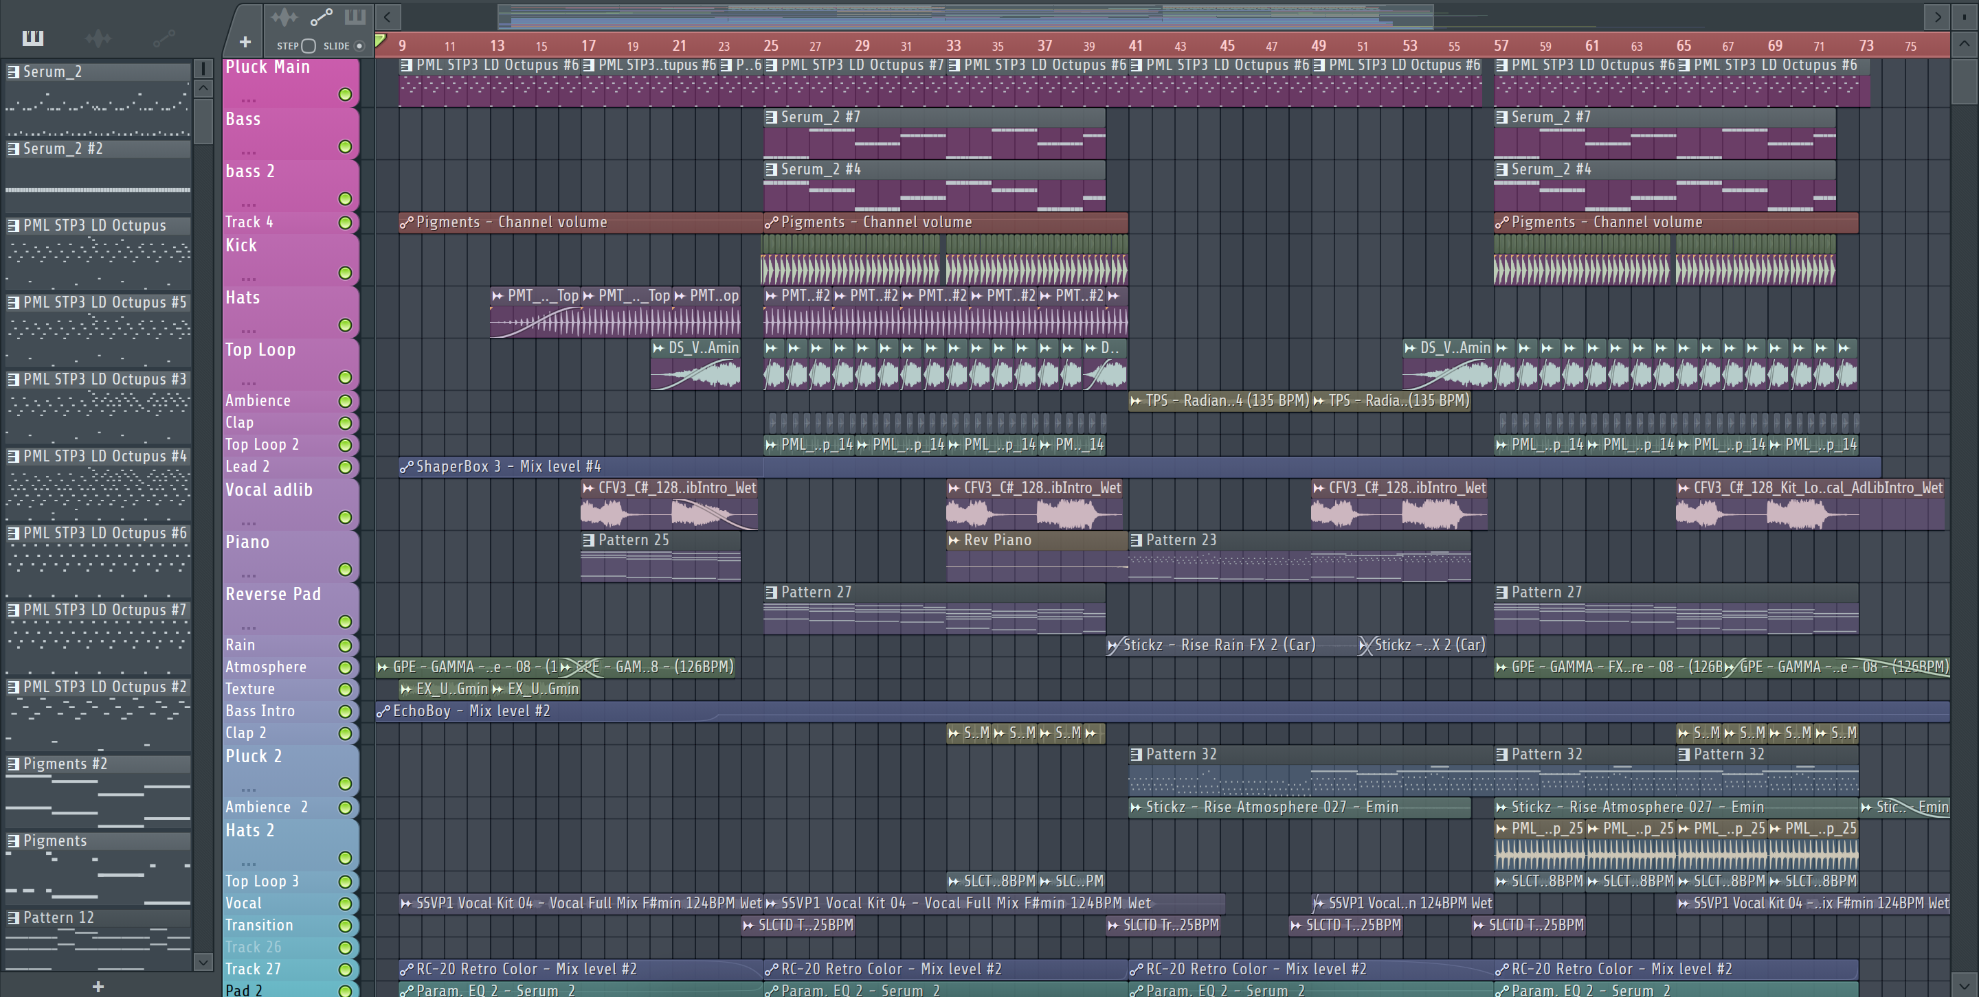Mute the Transition track
The image size is (1979, 997).
pos(345,926)
